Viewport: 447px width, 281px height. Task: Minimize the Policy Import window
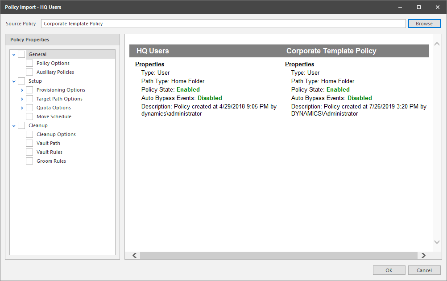pyautogui.click(x=400, y=7)
